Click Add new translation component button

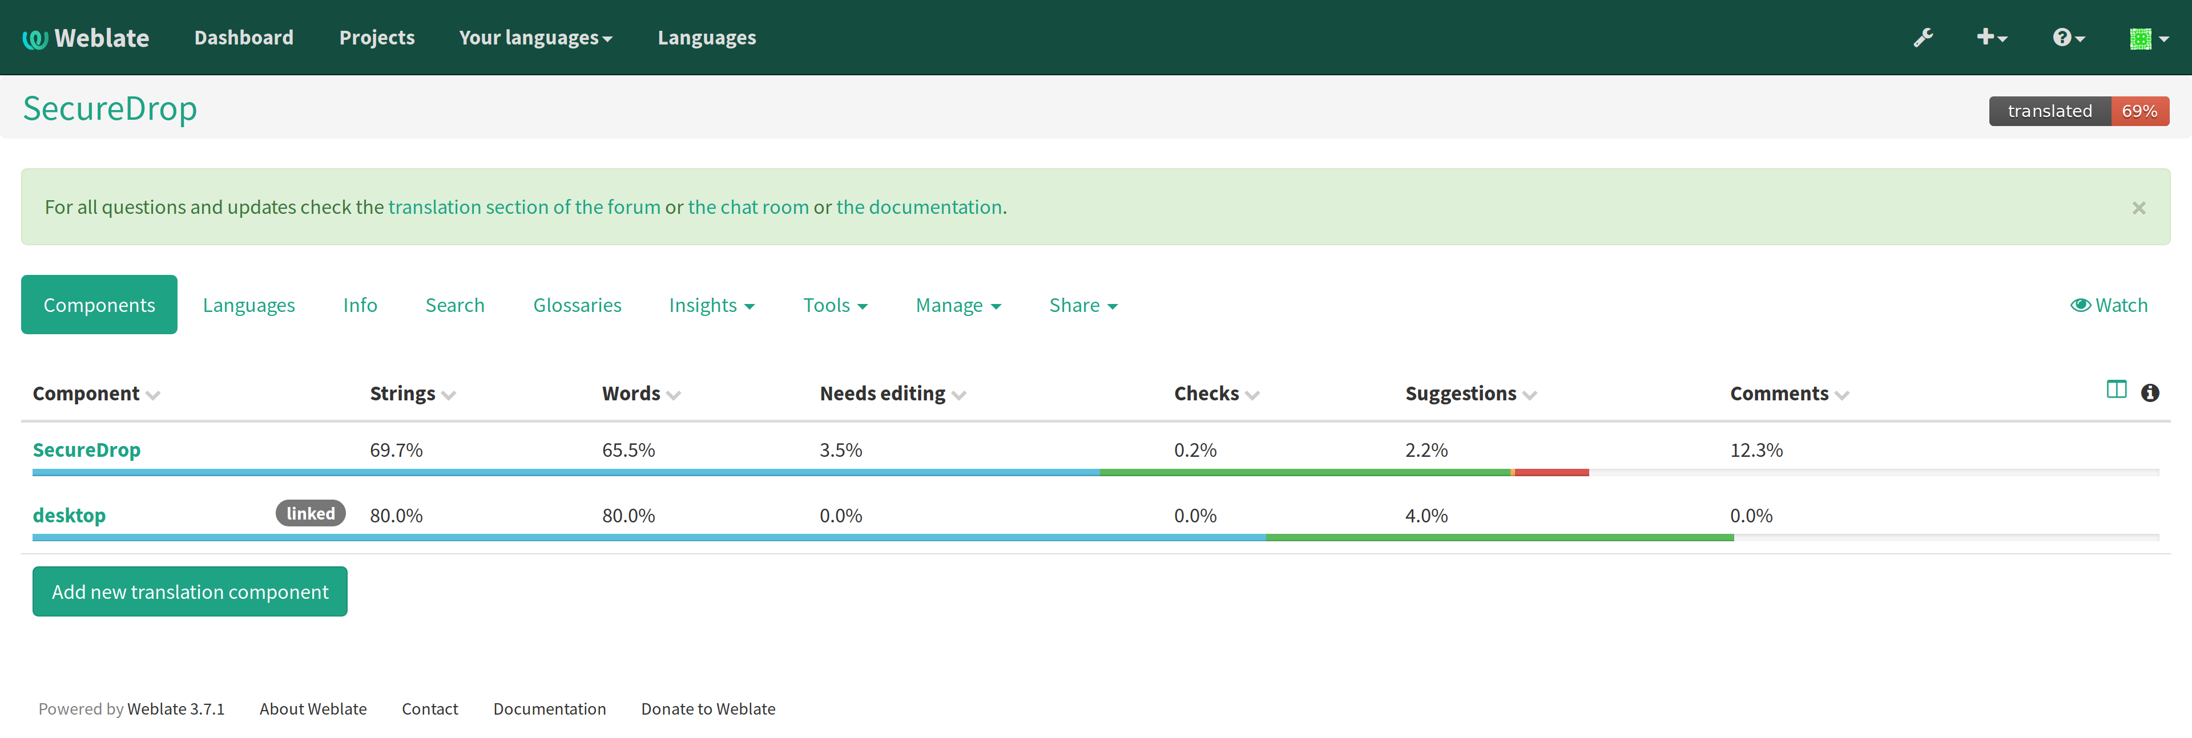[x=190, y=592]
